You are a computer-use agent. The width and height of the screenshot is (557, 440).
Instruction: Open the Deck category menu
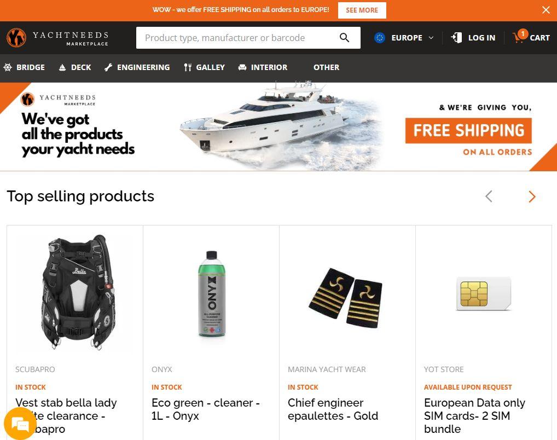click(75, 67)
